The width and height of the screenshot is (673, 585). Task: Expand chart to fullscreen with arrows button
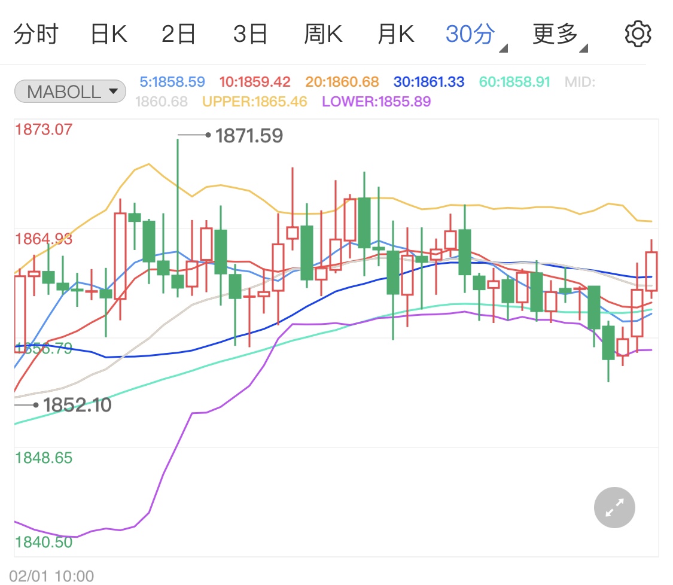pos(614,507)
